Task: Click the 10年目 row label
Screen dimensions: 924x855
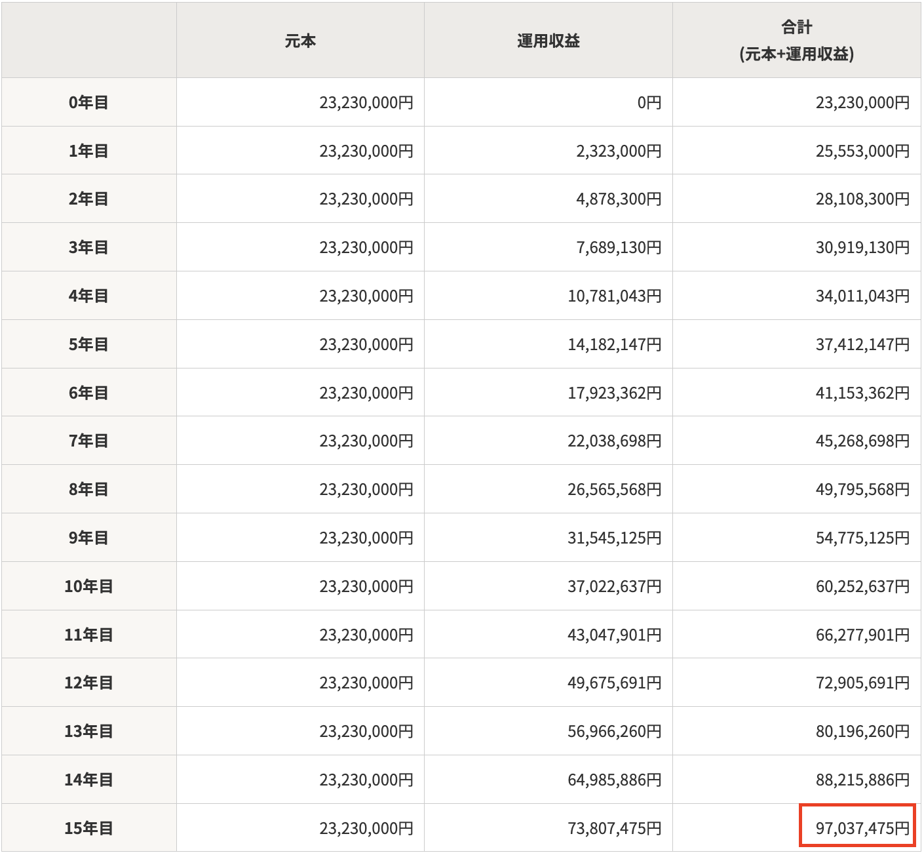Action: click(88, 586)
